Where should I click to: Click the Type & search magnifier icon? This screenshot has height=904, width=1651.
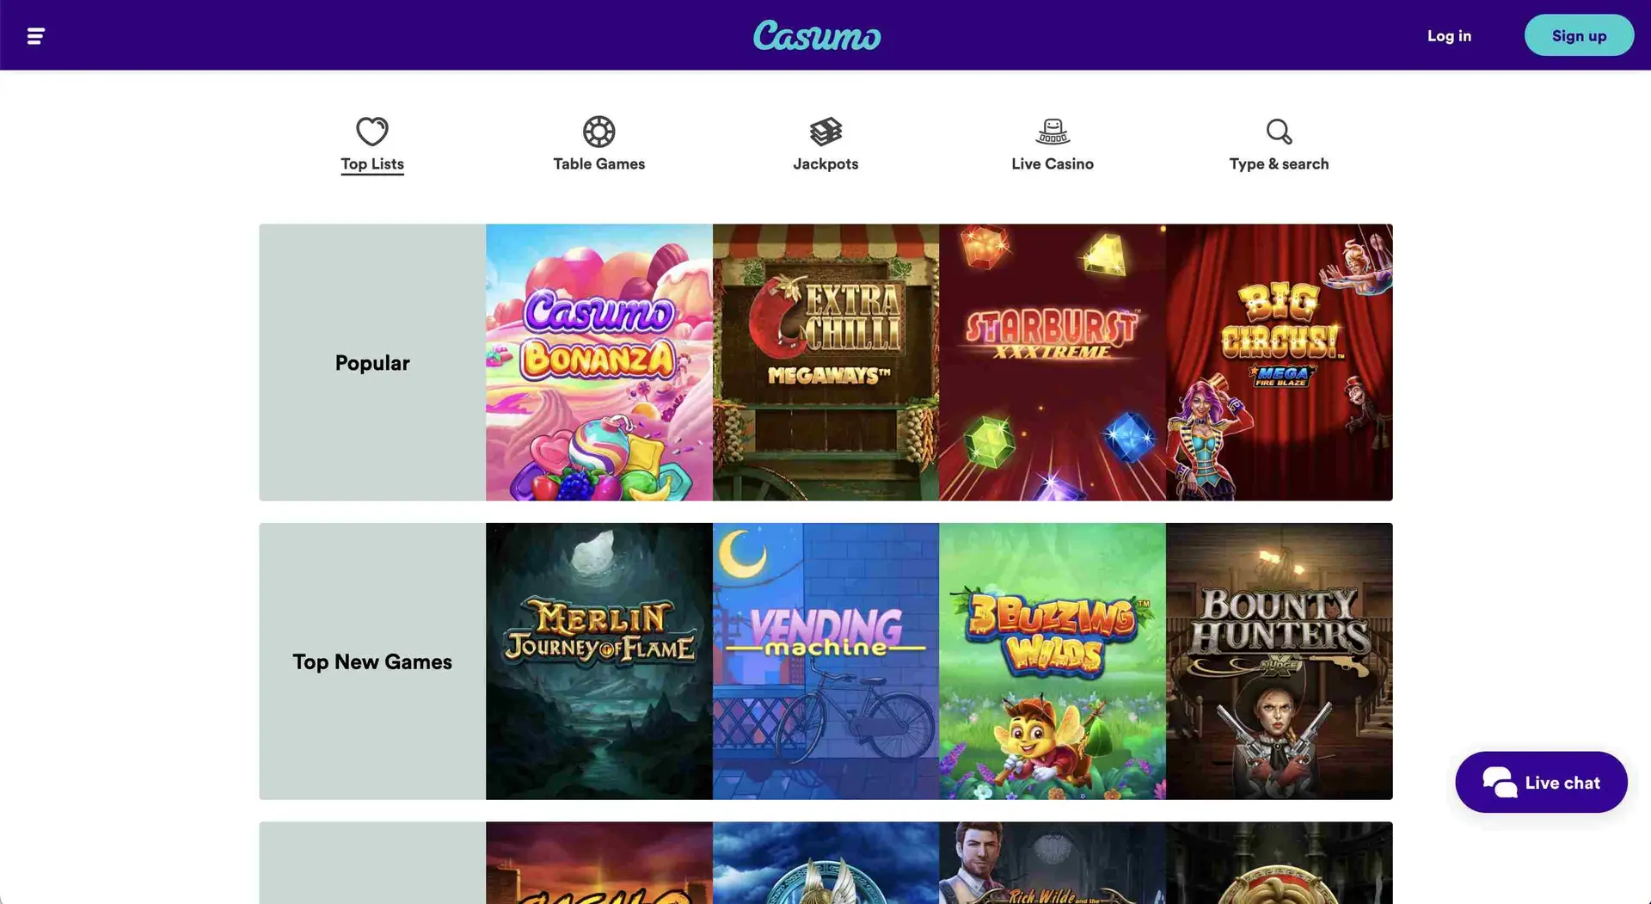(x=1279, y=132)
